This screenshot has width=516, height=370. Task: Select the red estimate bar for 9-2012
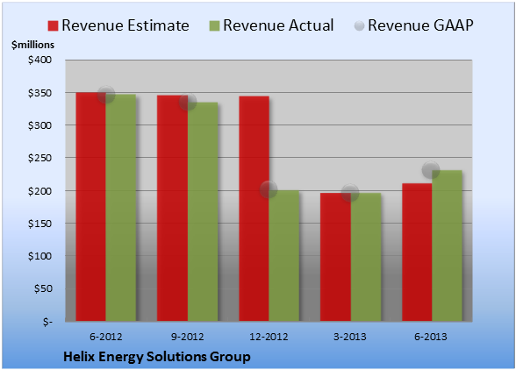(172, 208)
